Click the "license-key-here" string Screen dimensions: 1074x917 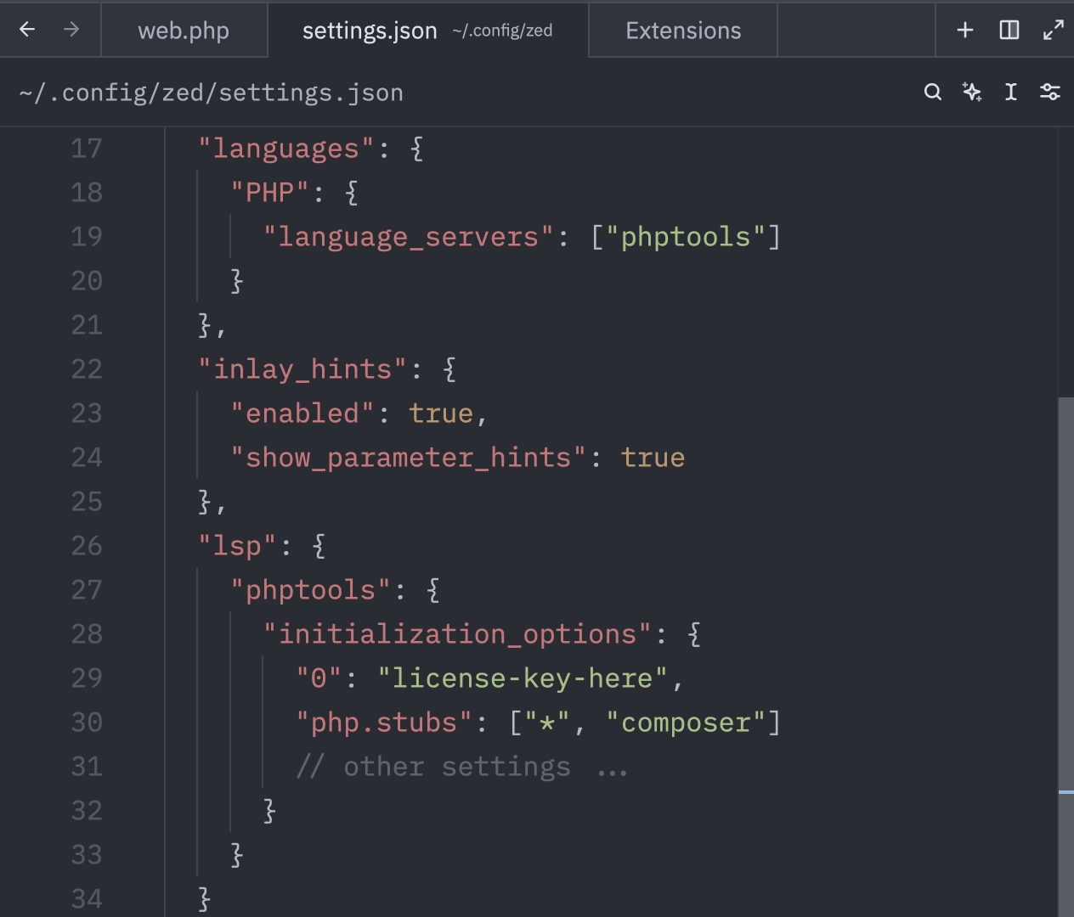[523, 678]
